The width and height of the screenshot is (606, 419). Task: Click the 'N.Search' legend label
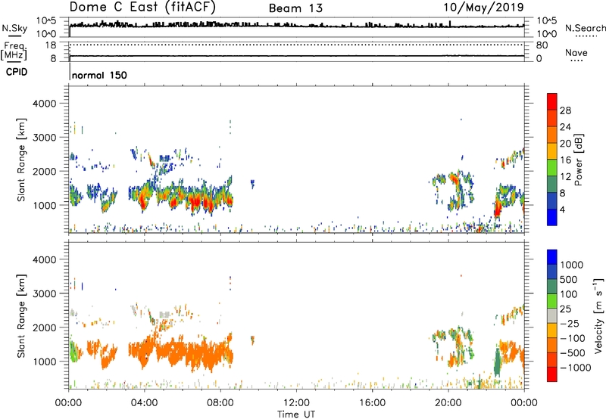[x=586, y=28]
